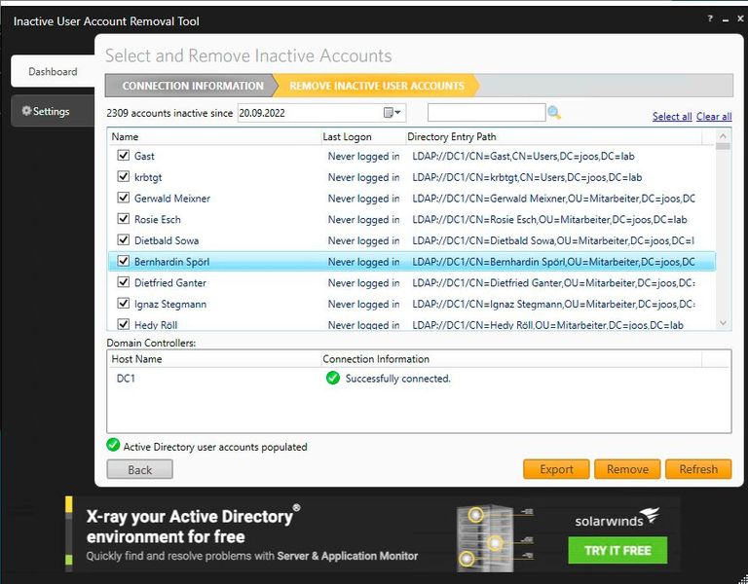Select Remove Inactive User Accounts step

pos(376,86)
